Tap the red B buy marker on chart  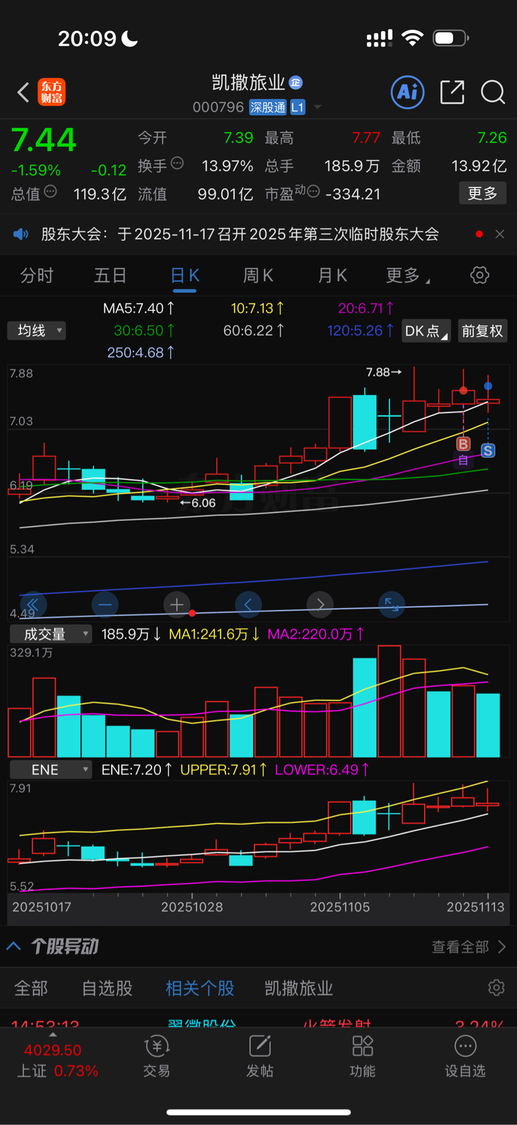[x=463, y=444]
